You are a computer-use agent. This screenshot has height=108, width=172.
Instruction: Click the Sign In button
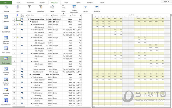click(166, 1)
